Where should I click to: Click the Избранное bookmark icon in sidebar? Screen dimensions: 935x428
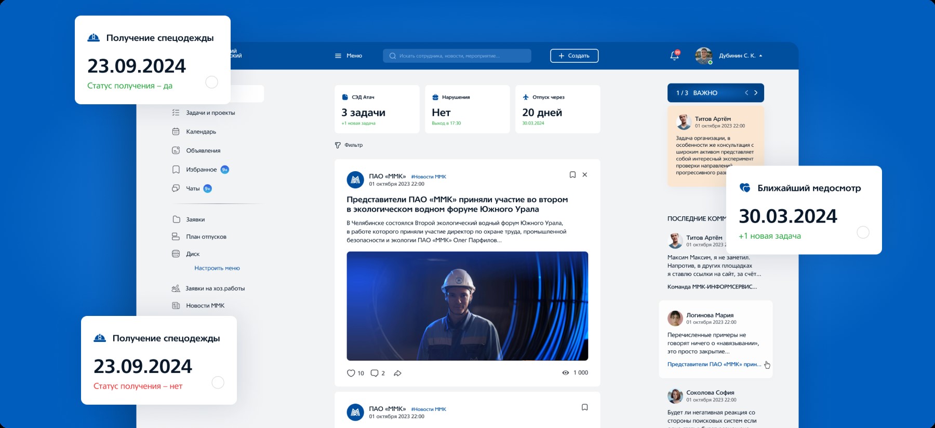click(176, 170)
